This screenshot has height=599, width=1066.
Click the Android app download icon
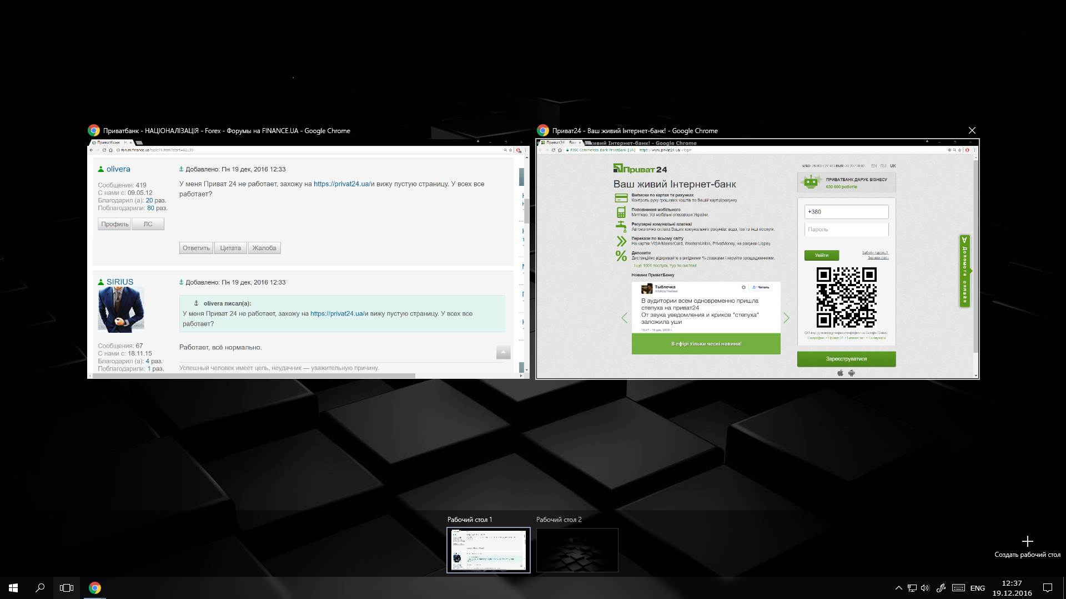coord(852,373)
